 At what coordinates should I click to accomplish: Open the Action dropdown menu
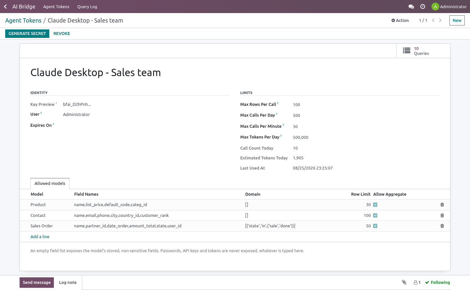click(400, 20)
